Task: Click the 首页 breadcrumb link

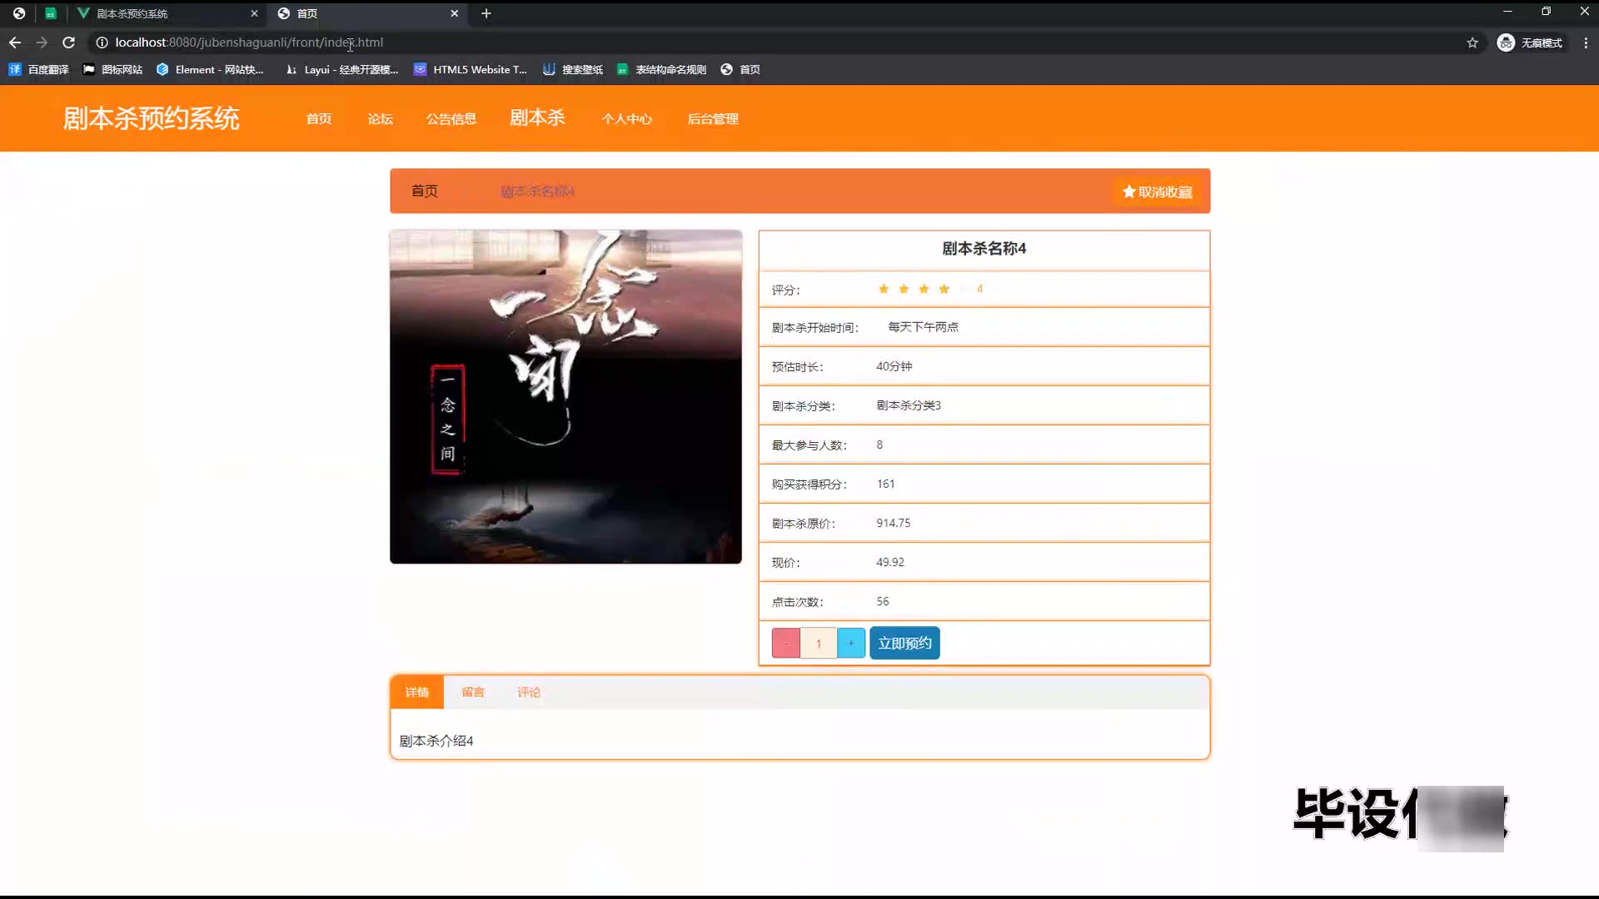Action: (x=424, y=191)
